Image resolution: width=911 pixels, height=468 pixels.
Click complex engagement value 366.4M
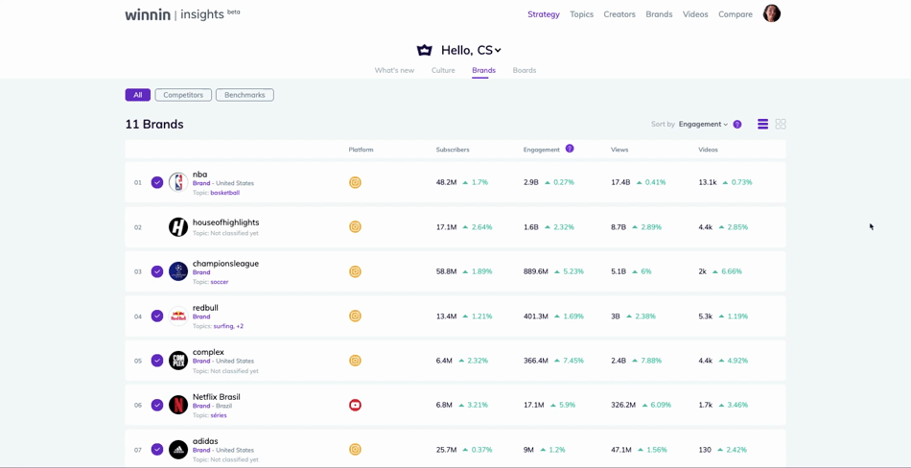point(536,361)
